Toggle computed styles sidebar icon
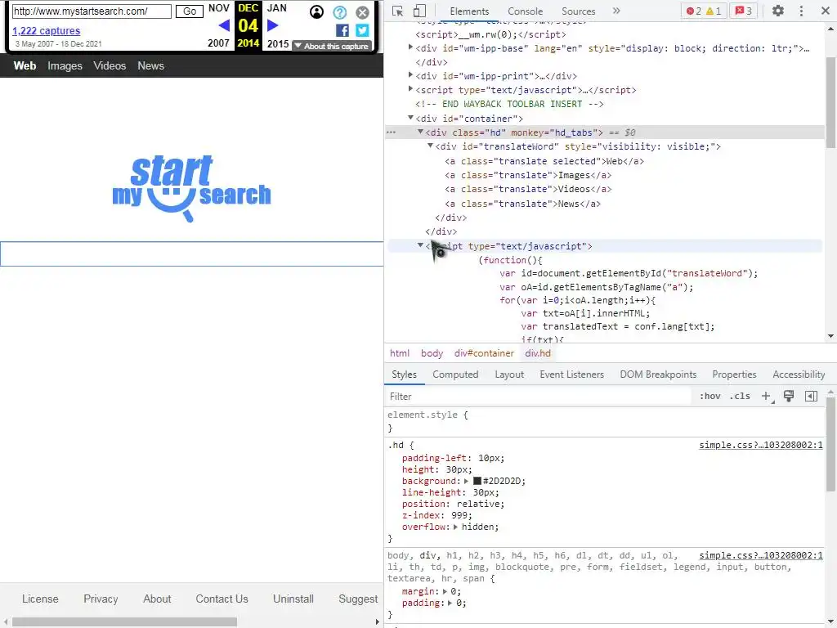Image resolution: width=837 pixels, height=628 pixels. coord(811,396)
